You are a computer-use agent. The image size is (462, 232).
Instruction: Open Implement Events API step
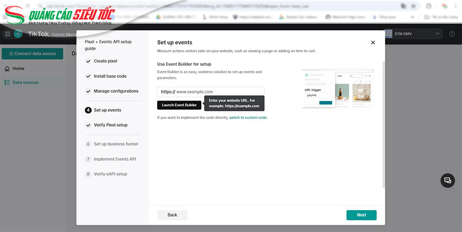(x=115, y=159)
